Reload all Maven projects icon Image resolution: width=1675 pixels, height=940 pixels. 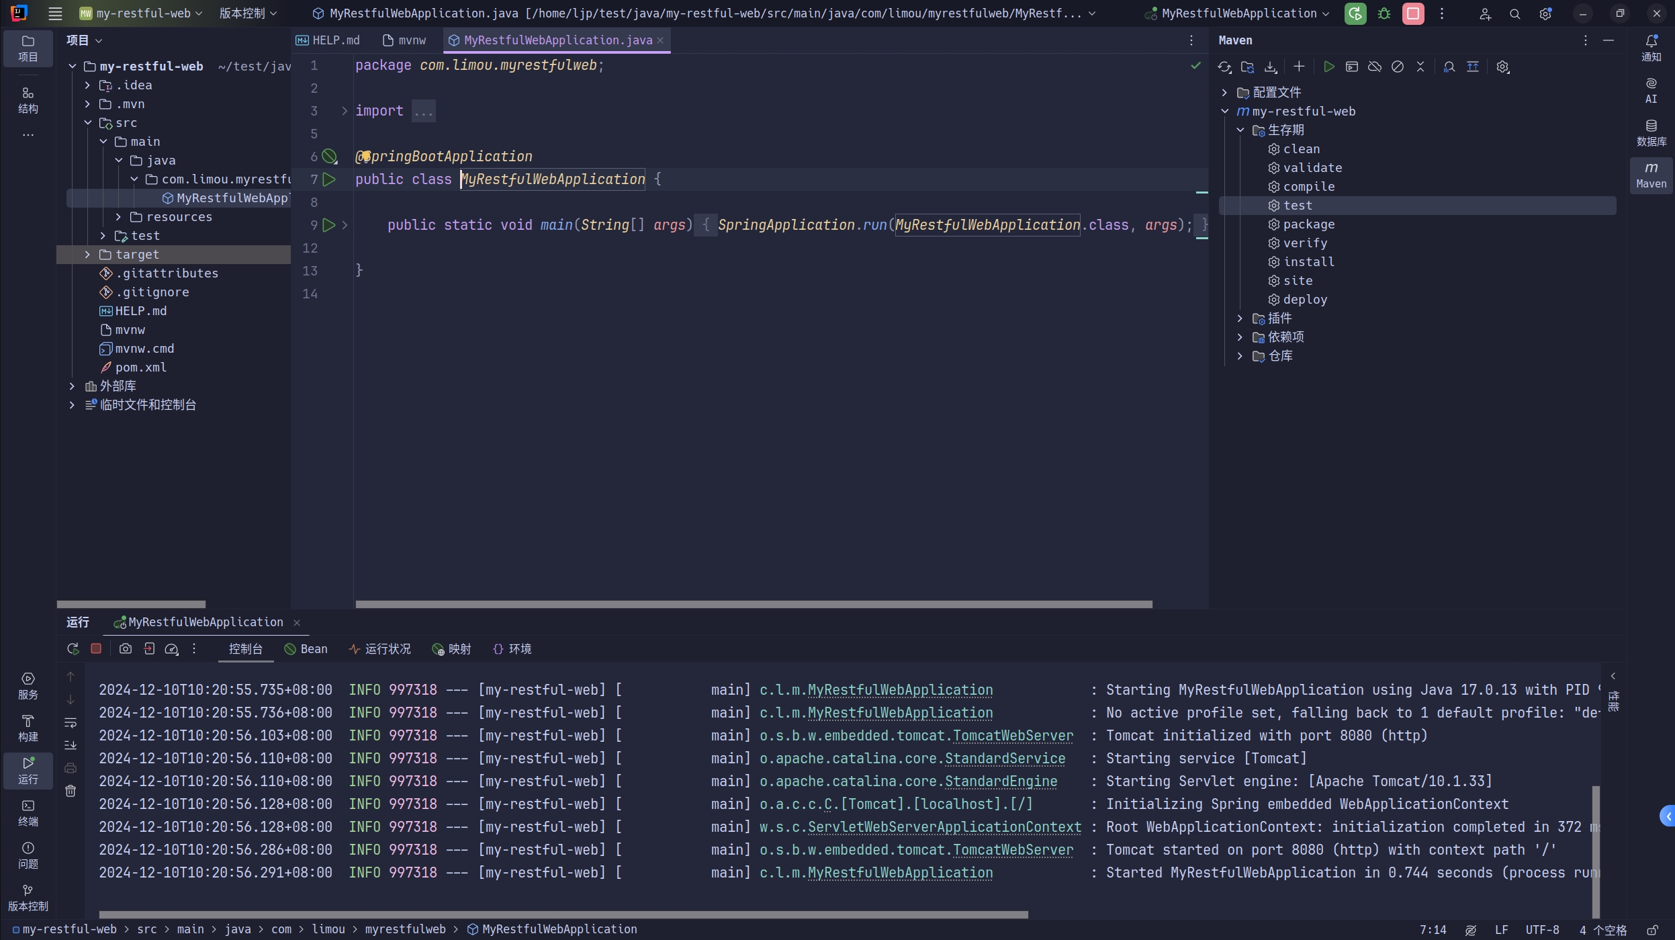[1224, 67]
